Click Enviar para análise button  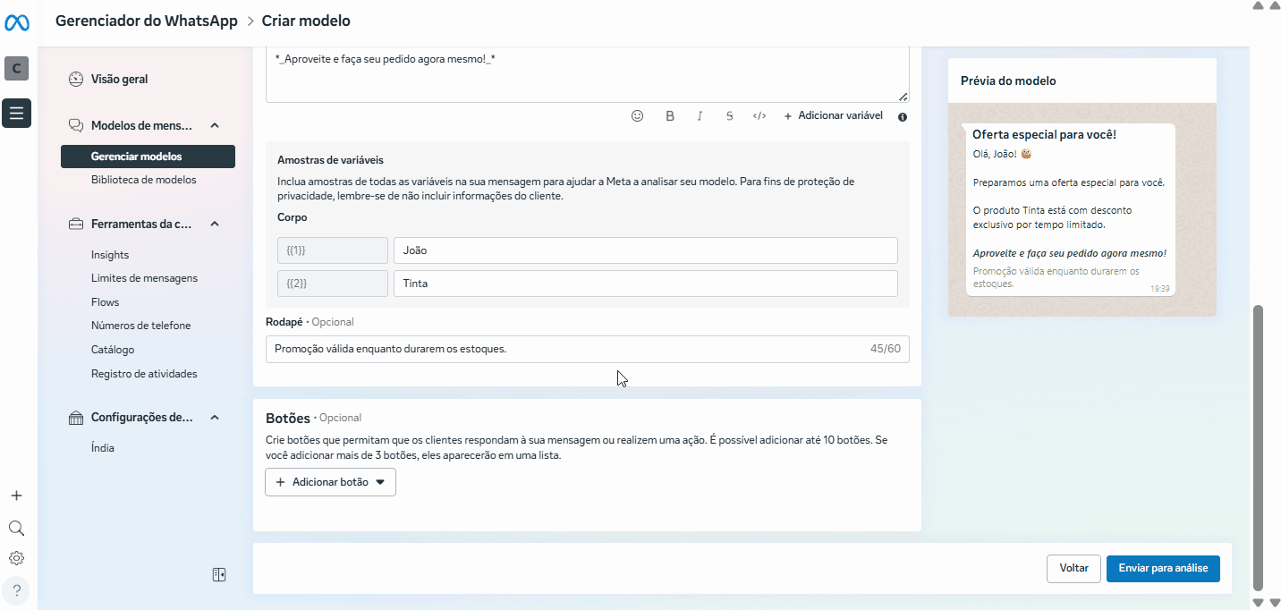pos(1162,568)
